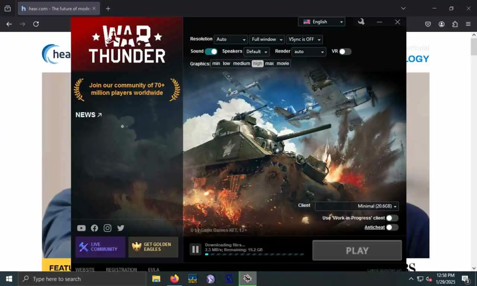Open the LIVE COMMUNITY button

[100, 247]
